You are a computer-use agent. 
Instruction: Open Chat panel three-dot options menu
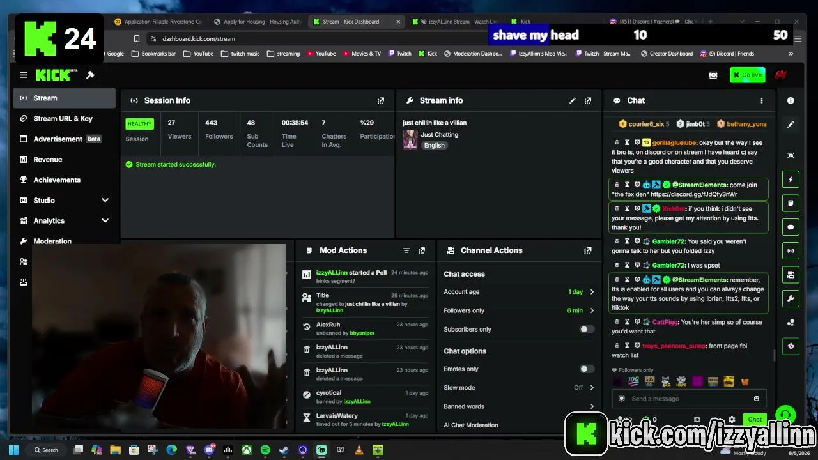[761, 100]
